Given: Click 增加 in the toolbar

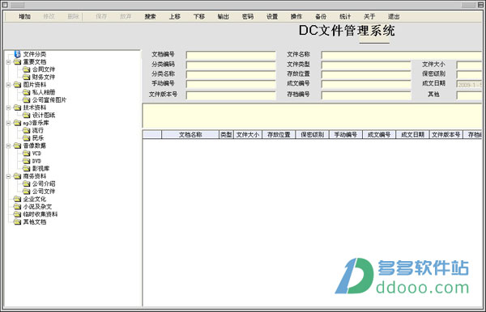Looking at the screenshot, I should tap(24, 17).
